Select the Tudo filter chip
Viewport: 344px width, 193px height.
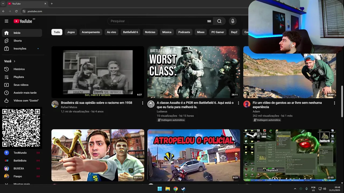57,32
